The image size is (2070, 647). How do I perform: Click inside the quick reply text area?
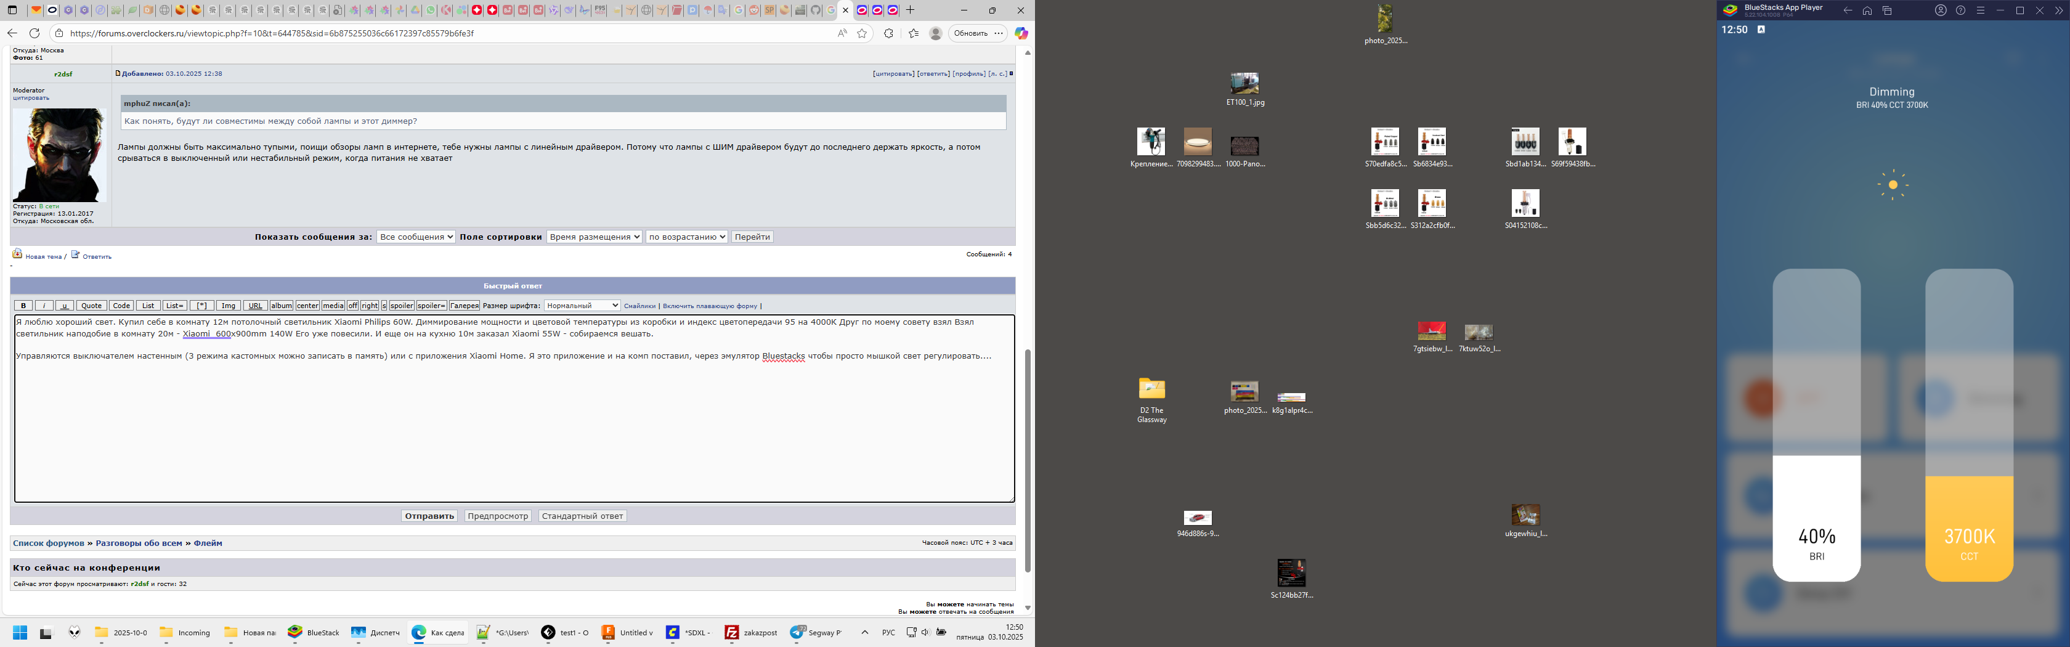click(x=514, y=409)
